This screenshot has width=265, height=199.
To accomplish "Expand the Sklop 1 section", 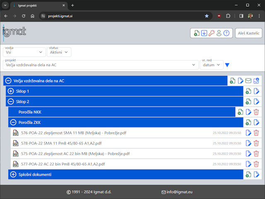I will click(11, 91).
